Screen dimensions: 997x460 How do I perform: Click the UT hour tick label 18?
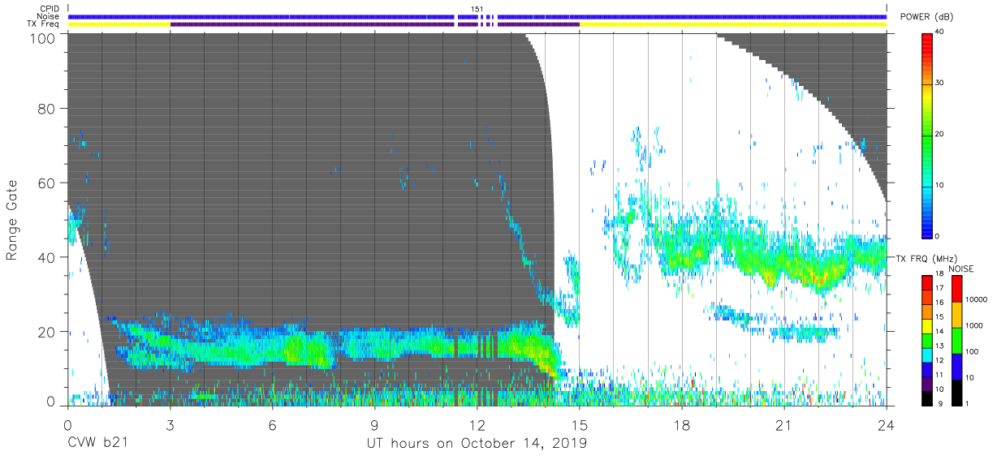681,425
